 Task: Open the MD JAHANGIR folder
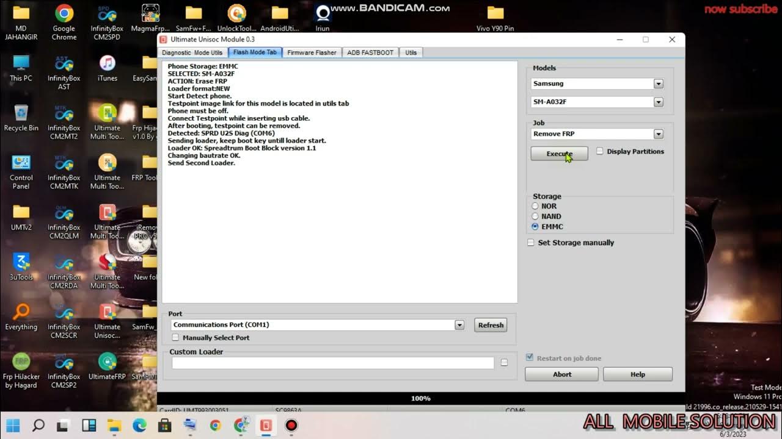pyautogui.click(x=21, y=23)
